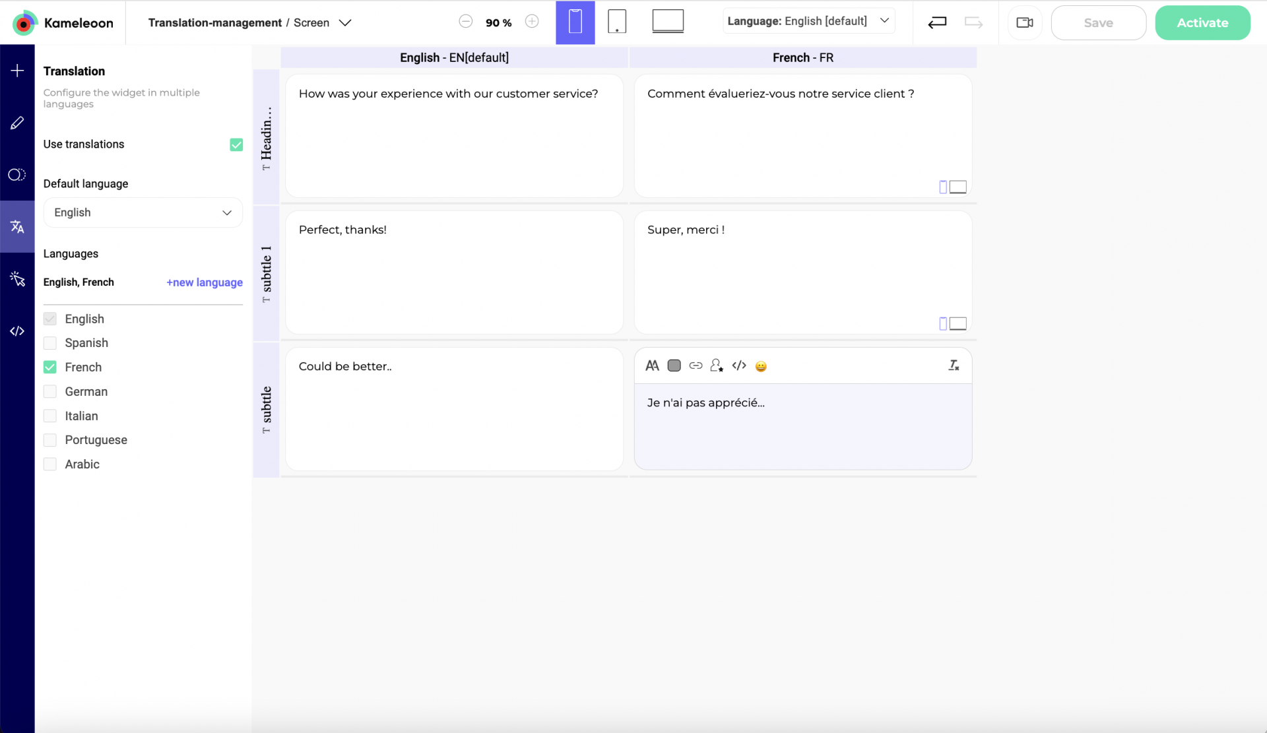Open the pencil design sidebar icon
Image resolution: width=1267 pixels, height=733 pixels.
17,123
